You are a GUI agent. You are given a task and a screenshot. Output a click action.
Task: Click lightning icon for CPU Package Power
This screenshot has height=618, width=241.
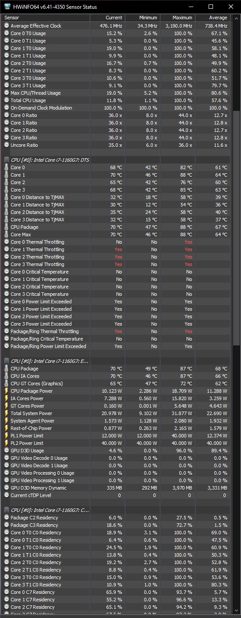coord(6,391)
